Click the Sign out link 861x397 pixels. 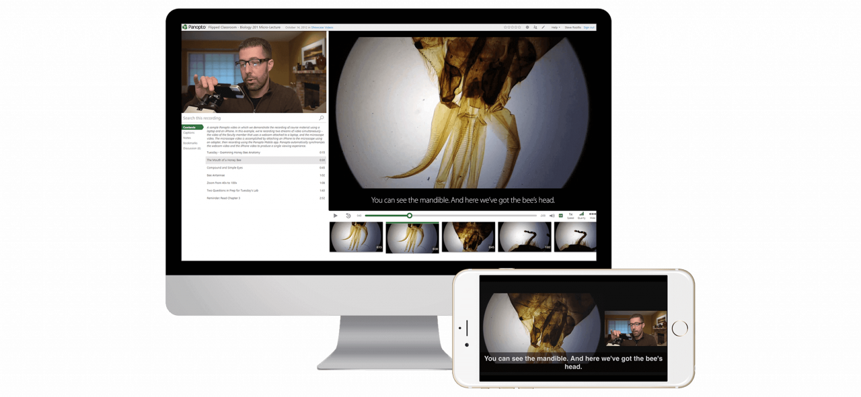click(589, 28)
